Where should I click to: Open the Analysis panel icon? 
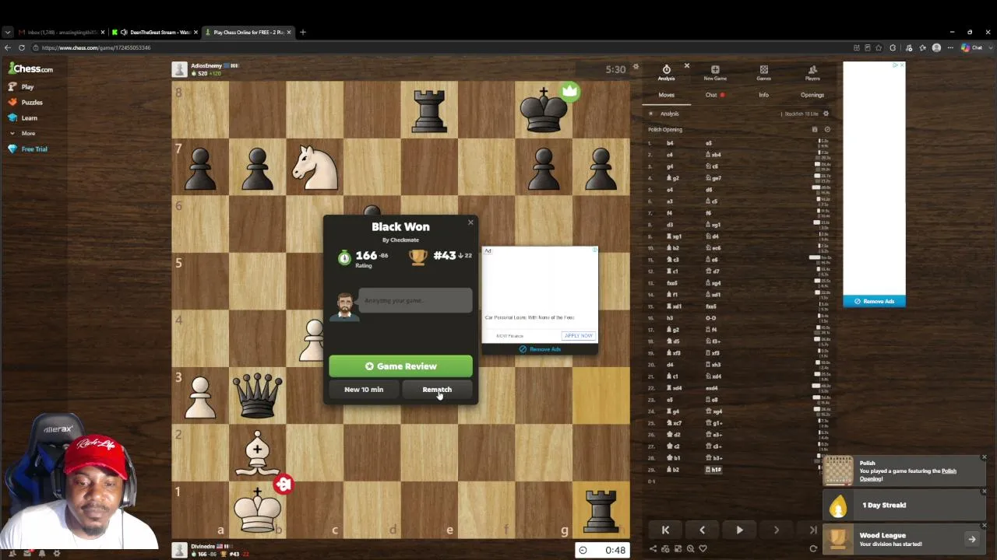666,72
